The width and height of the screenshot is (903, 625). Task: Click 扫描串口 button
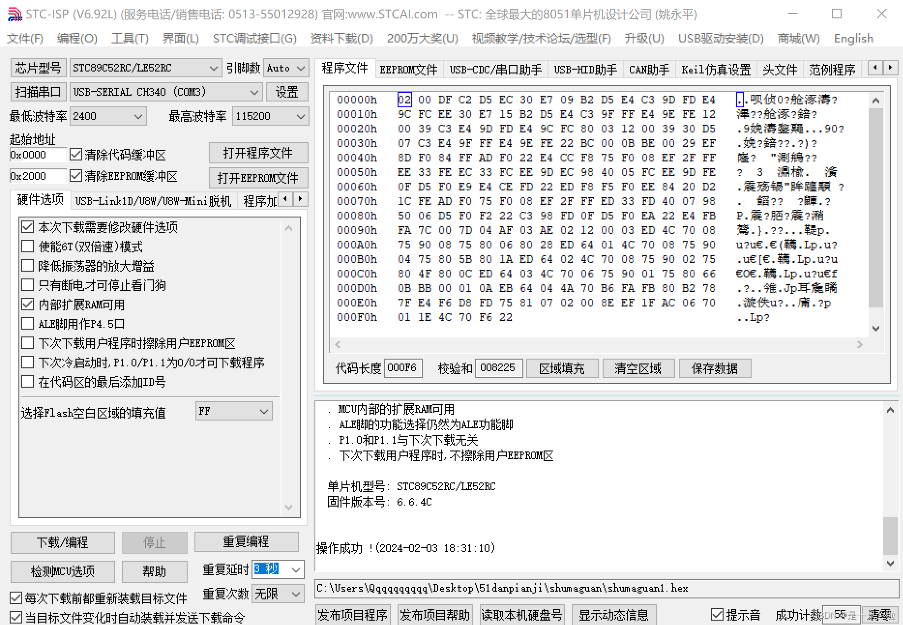38,92
